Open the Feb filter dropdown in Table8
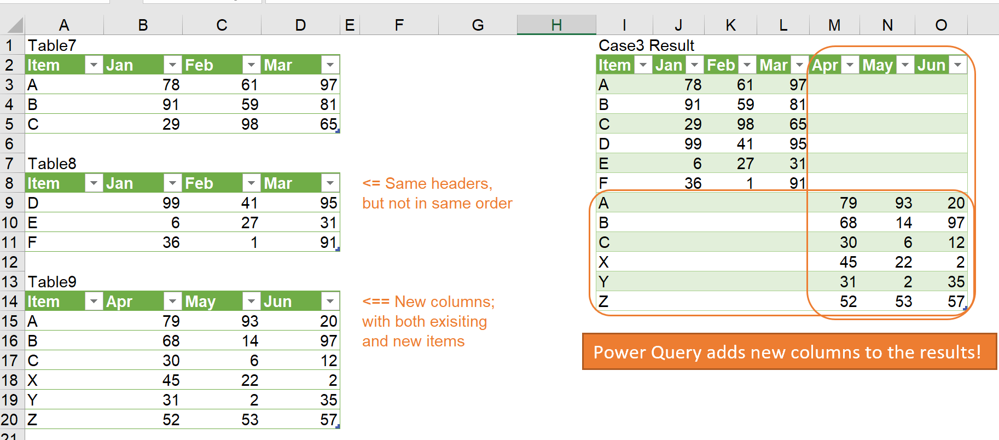 click(251, 183)
